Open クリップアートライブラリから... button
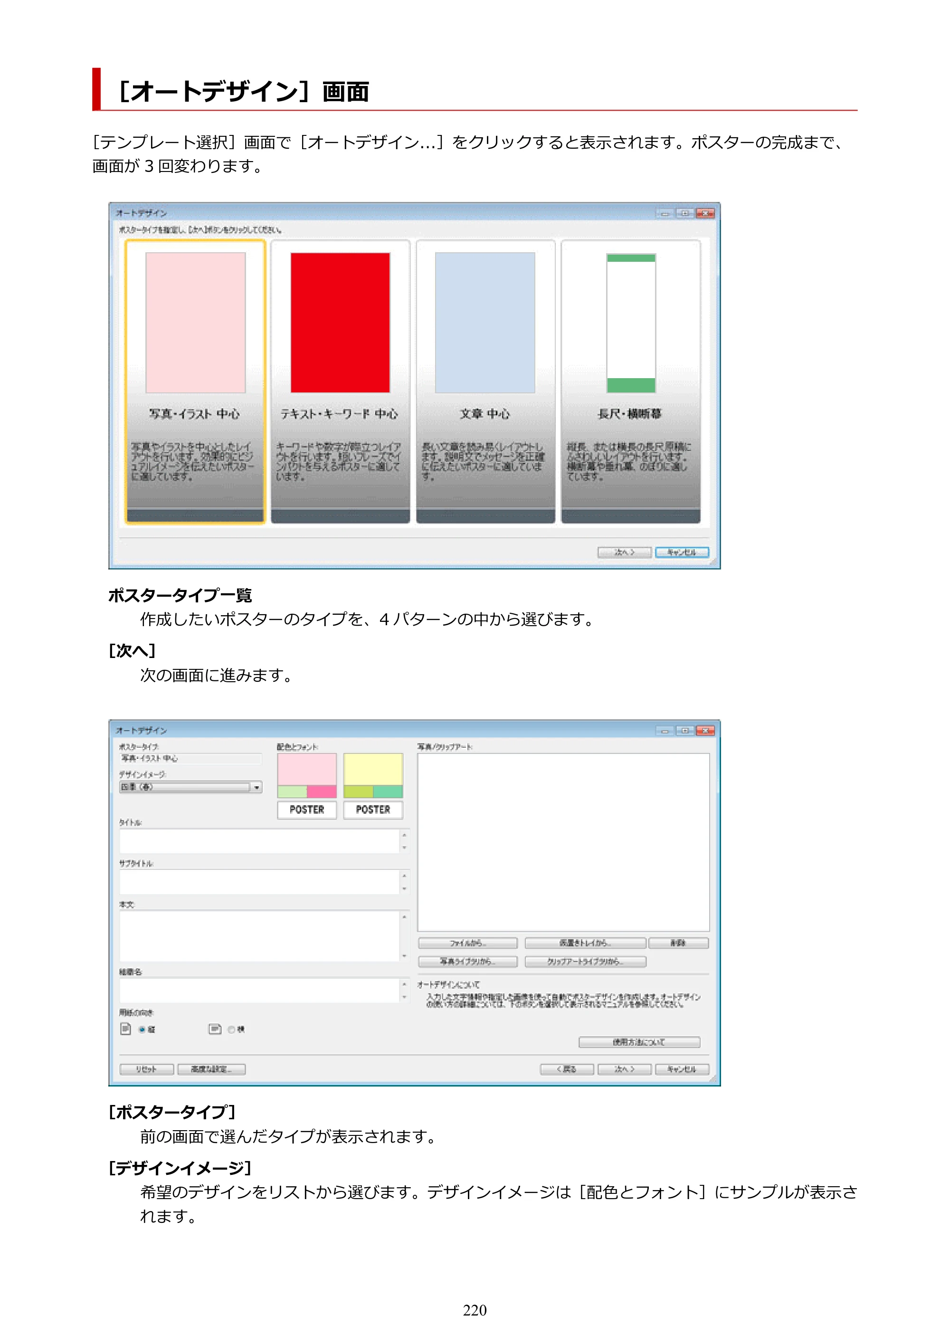950x1344 pixels. click(585, 962)
